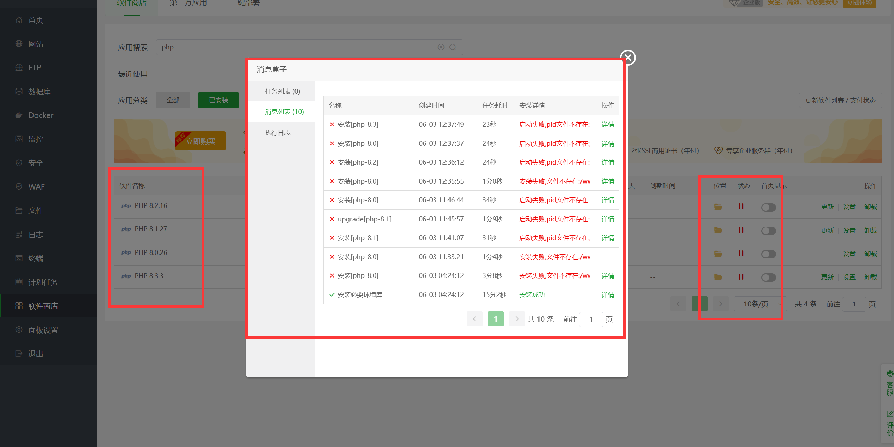Select the 第三方应用 top tab
This screenshot has width=894, height=447.
188,4
